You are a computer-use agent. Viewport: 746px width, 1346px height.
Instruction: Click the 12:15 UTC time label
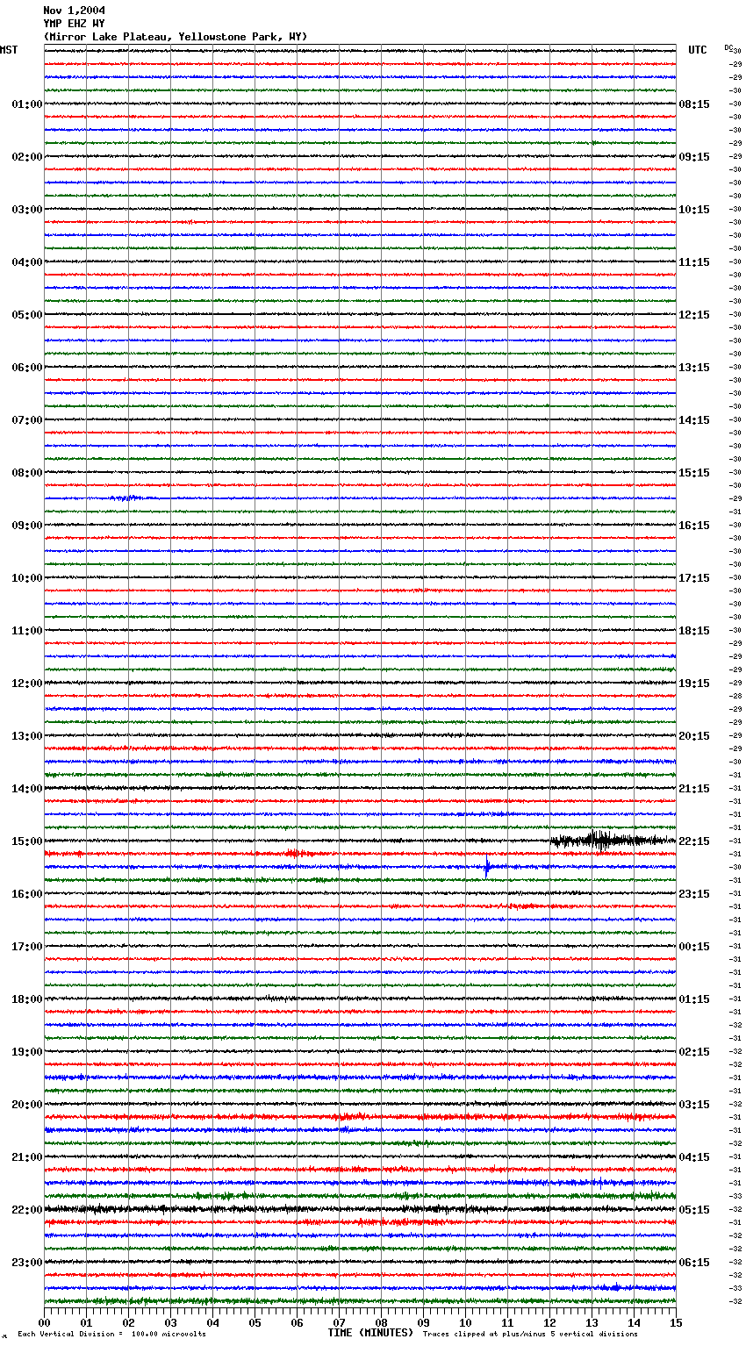pos(694,315)
